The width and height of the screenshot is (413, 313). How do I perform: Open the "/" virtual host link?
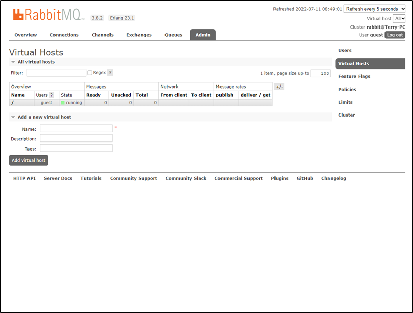(x=12, y=103)
